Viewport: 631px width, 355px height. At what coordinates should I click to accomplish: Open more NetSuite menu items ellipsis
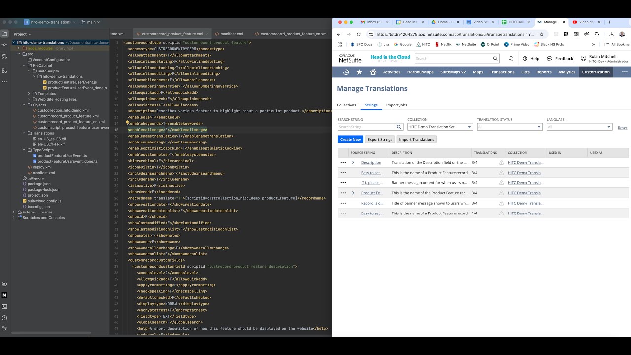point(624,72)
